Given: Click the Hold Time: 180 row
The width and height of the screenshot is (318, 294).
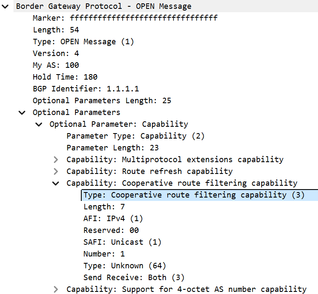Looking at the screenshot, I should tap(65, 77).
